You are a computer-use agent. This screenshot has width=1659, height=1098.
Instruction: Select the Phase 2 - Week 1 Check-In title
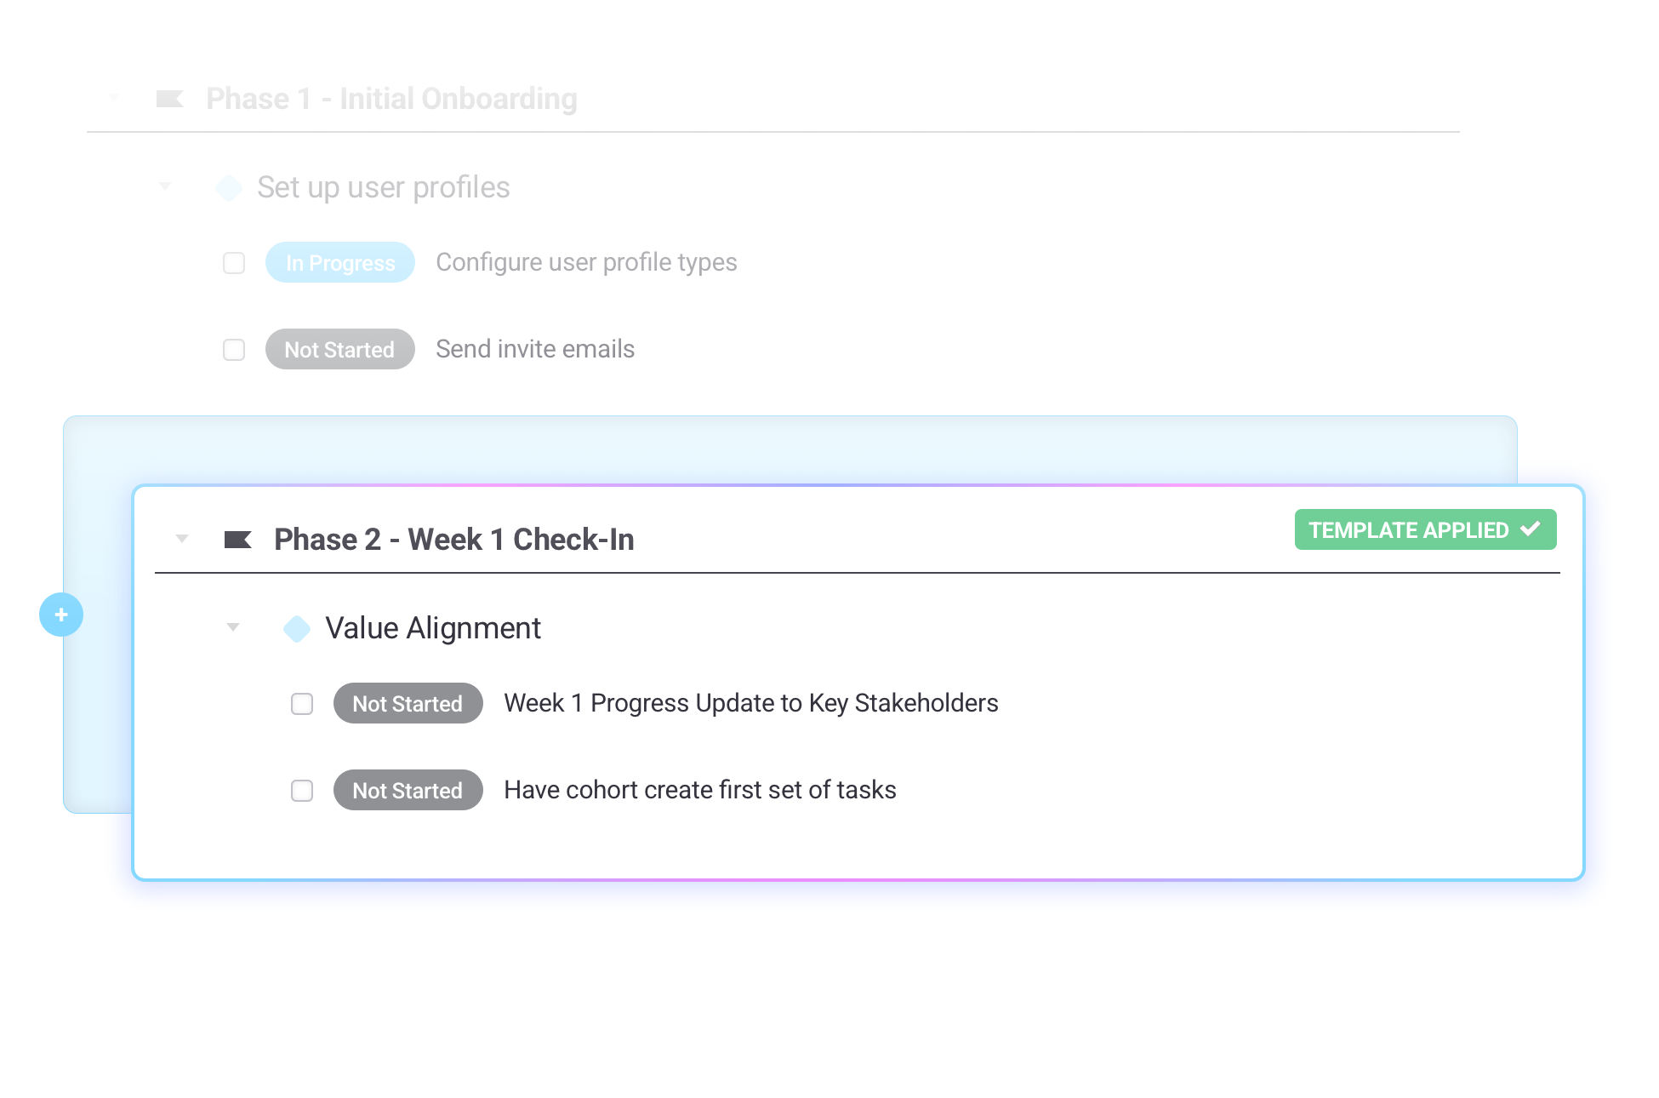tap(454, 540)
